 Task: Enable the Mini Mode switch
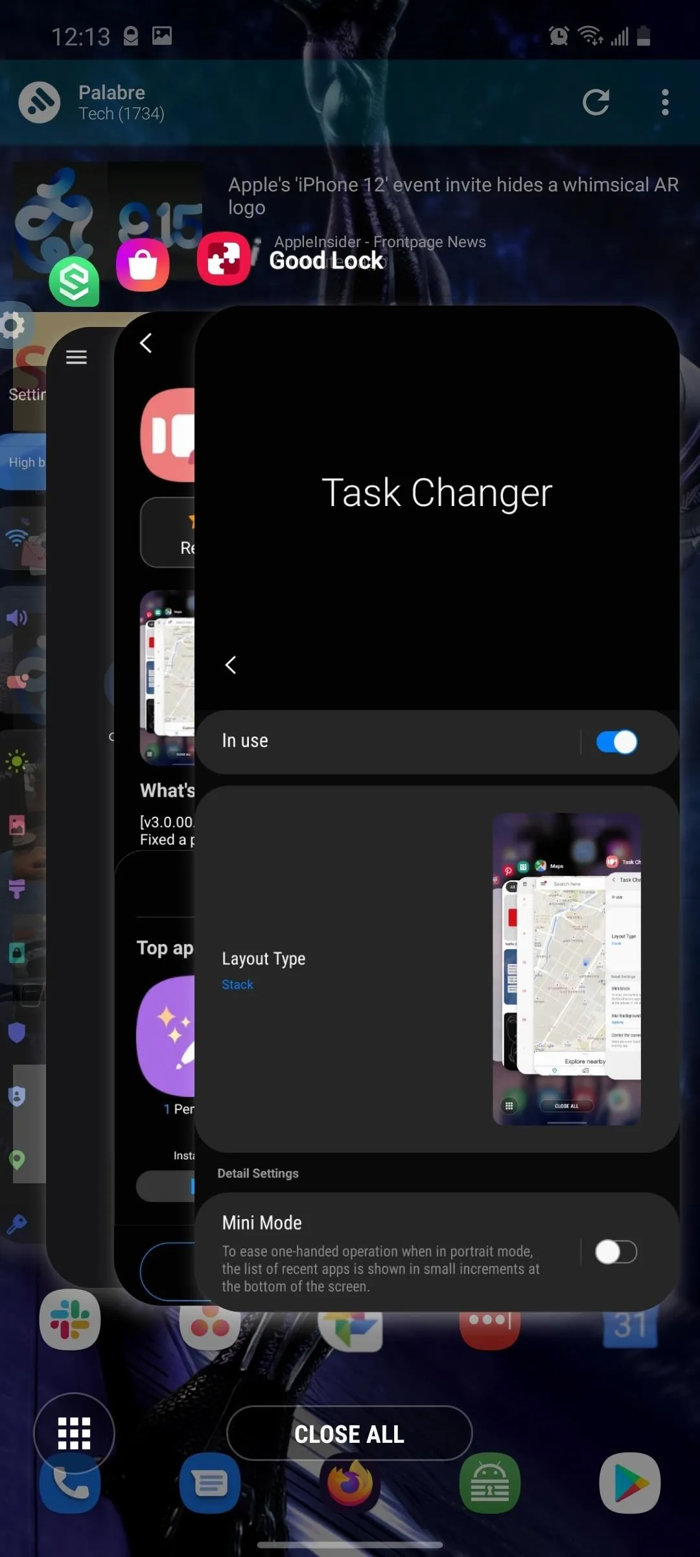616,1251
